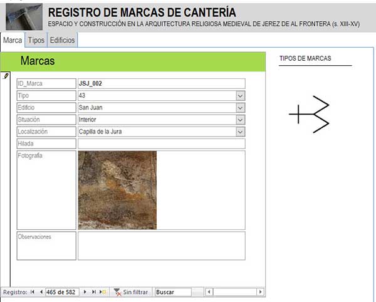This screenshot has height=302, width=376.
Task: Click the San Juan value text
Action: pyautogui.click(x=91, y=108)
